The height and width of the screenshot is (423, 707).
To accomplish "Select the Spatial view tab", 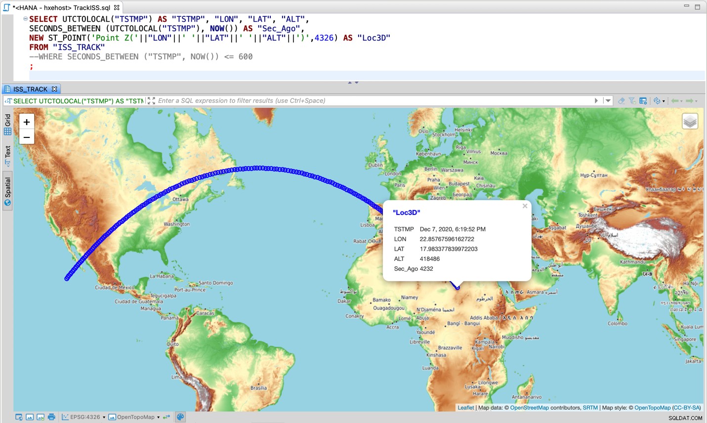I will pyautogui.click(x=7, y=191).
